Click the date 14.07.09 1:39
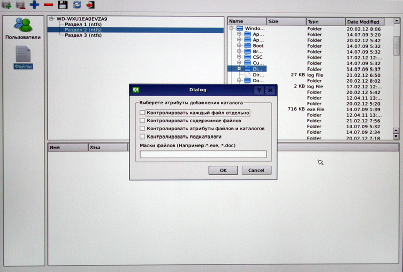The image size is (403, 272). (363, 109)
